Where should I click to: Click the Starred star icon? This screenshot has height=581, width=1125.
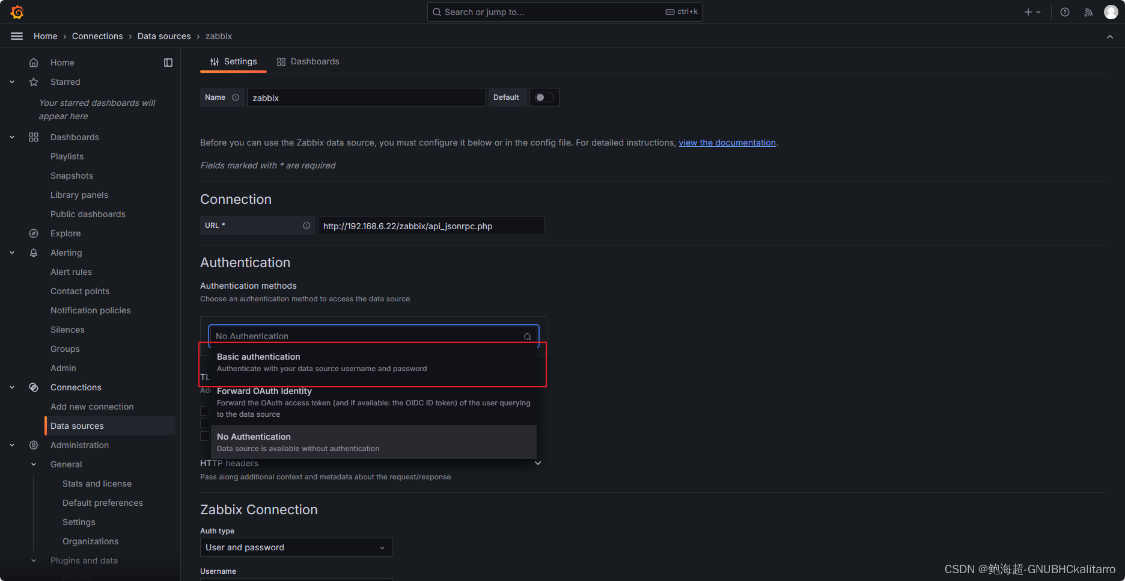click(34, 82)
